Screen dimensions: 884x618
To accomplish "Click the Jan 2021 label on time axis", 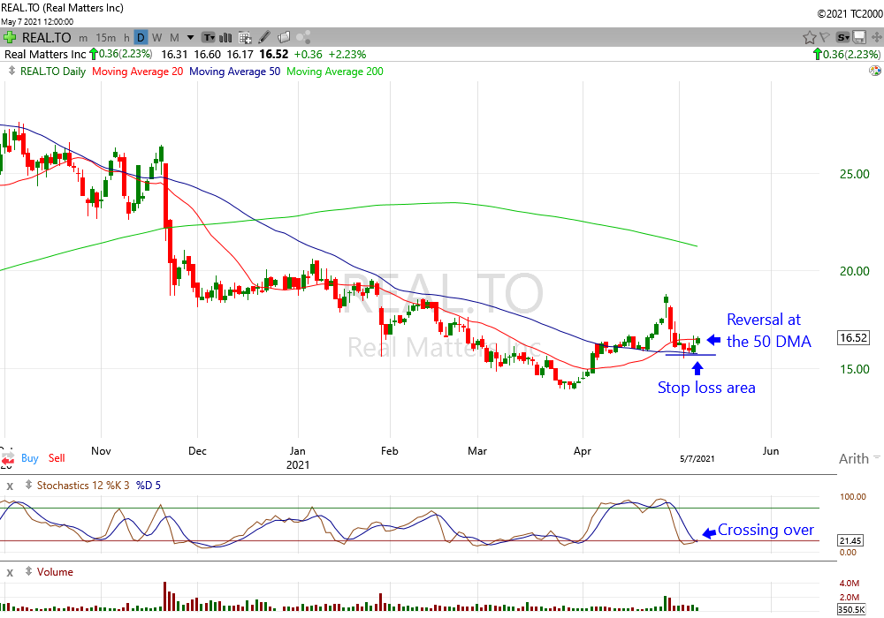I will tap(297, 457).
